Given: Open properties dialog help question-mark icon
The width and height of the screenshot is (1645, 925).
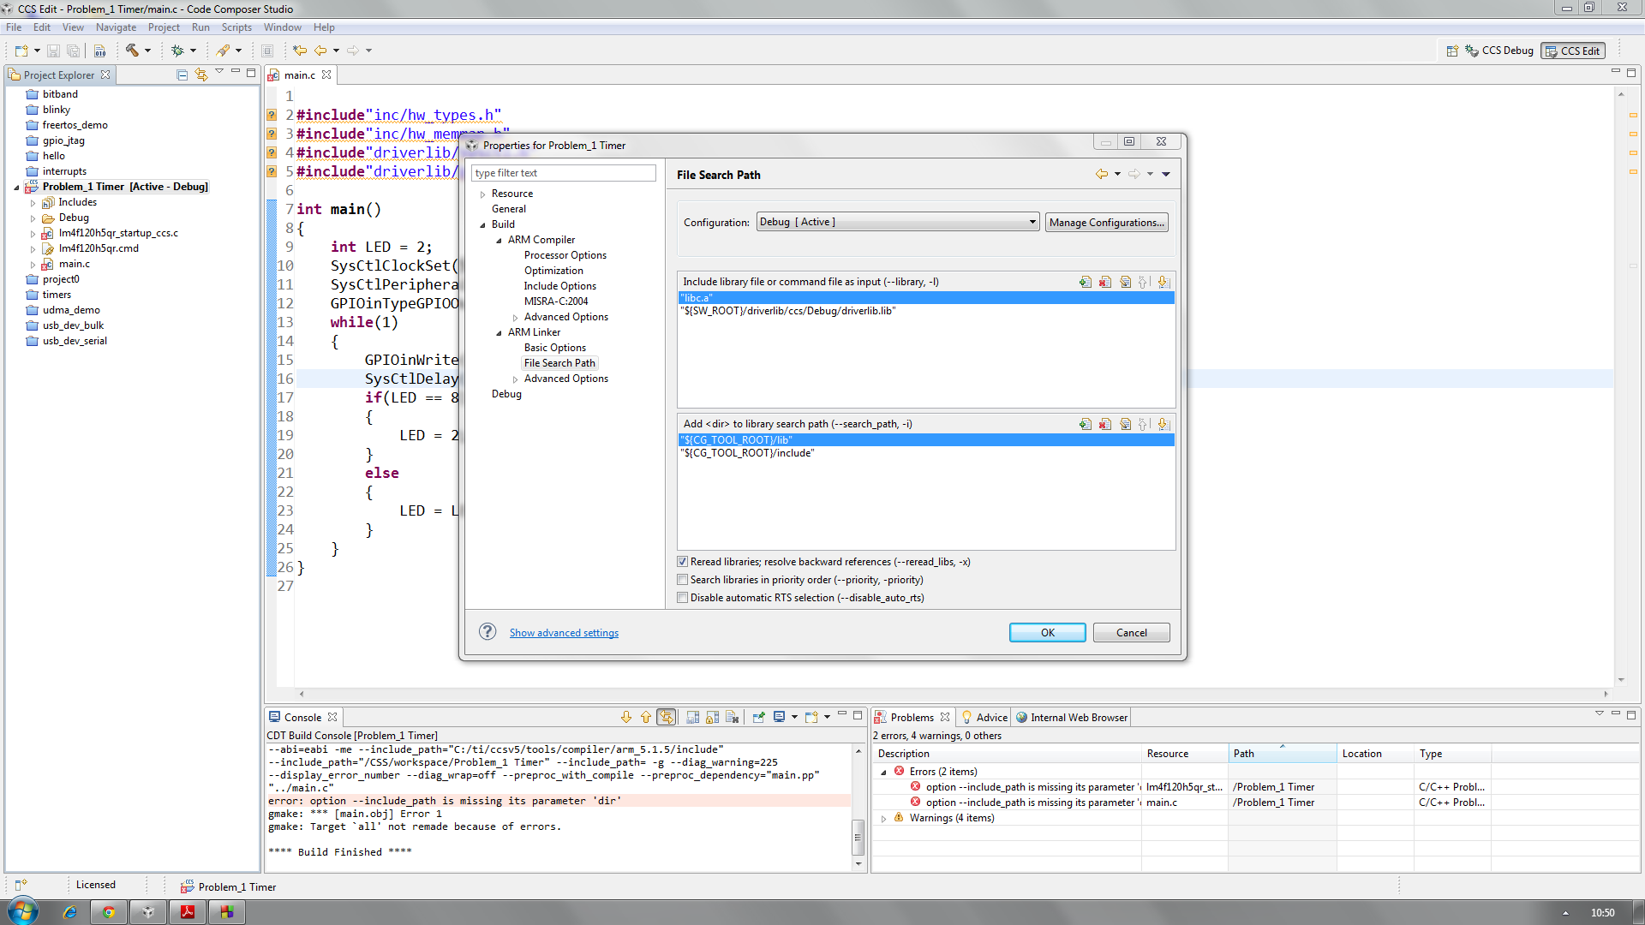Looking at the screenshot, I should 488,632.
